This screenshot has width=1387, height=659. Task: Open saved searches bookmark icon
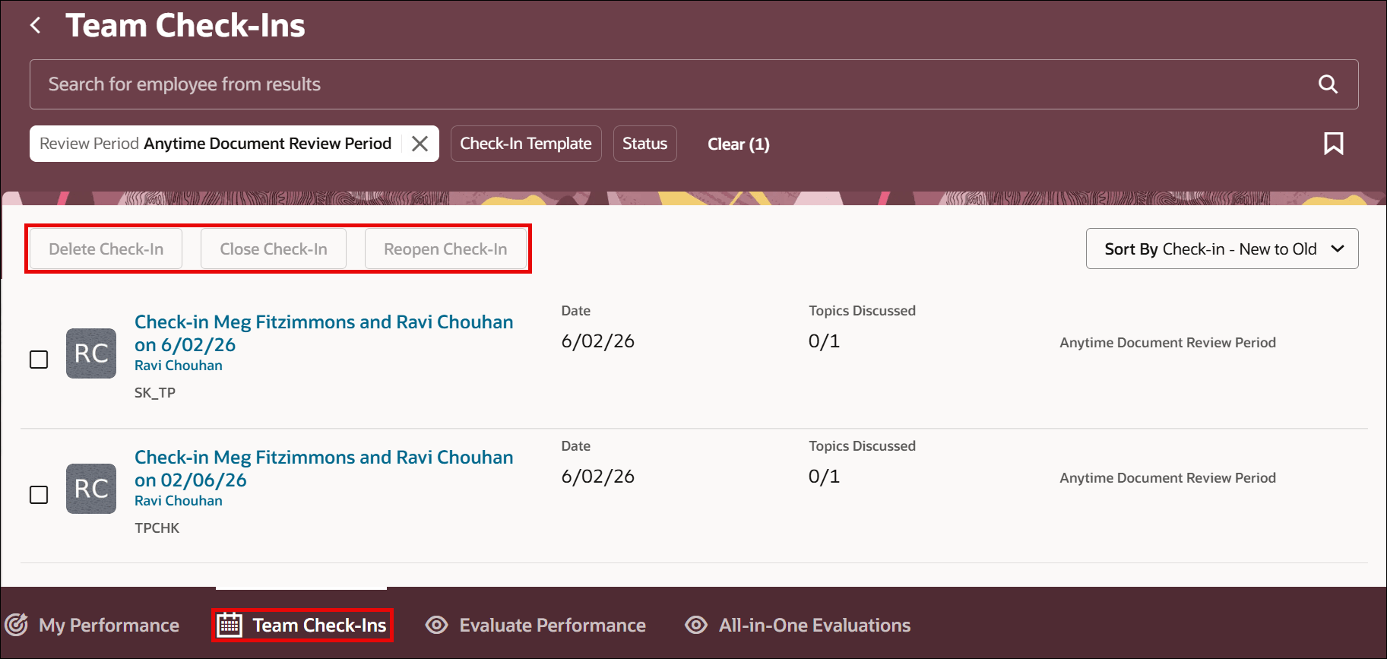pyautogui.click(x=1333, y=144)
